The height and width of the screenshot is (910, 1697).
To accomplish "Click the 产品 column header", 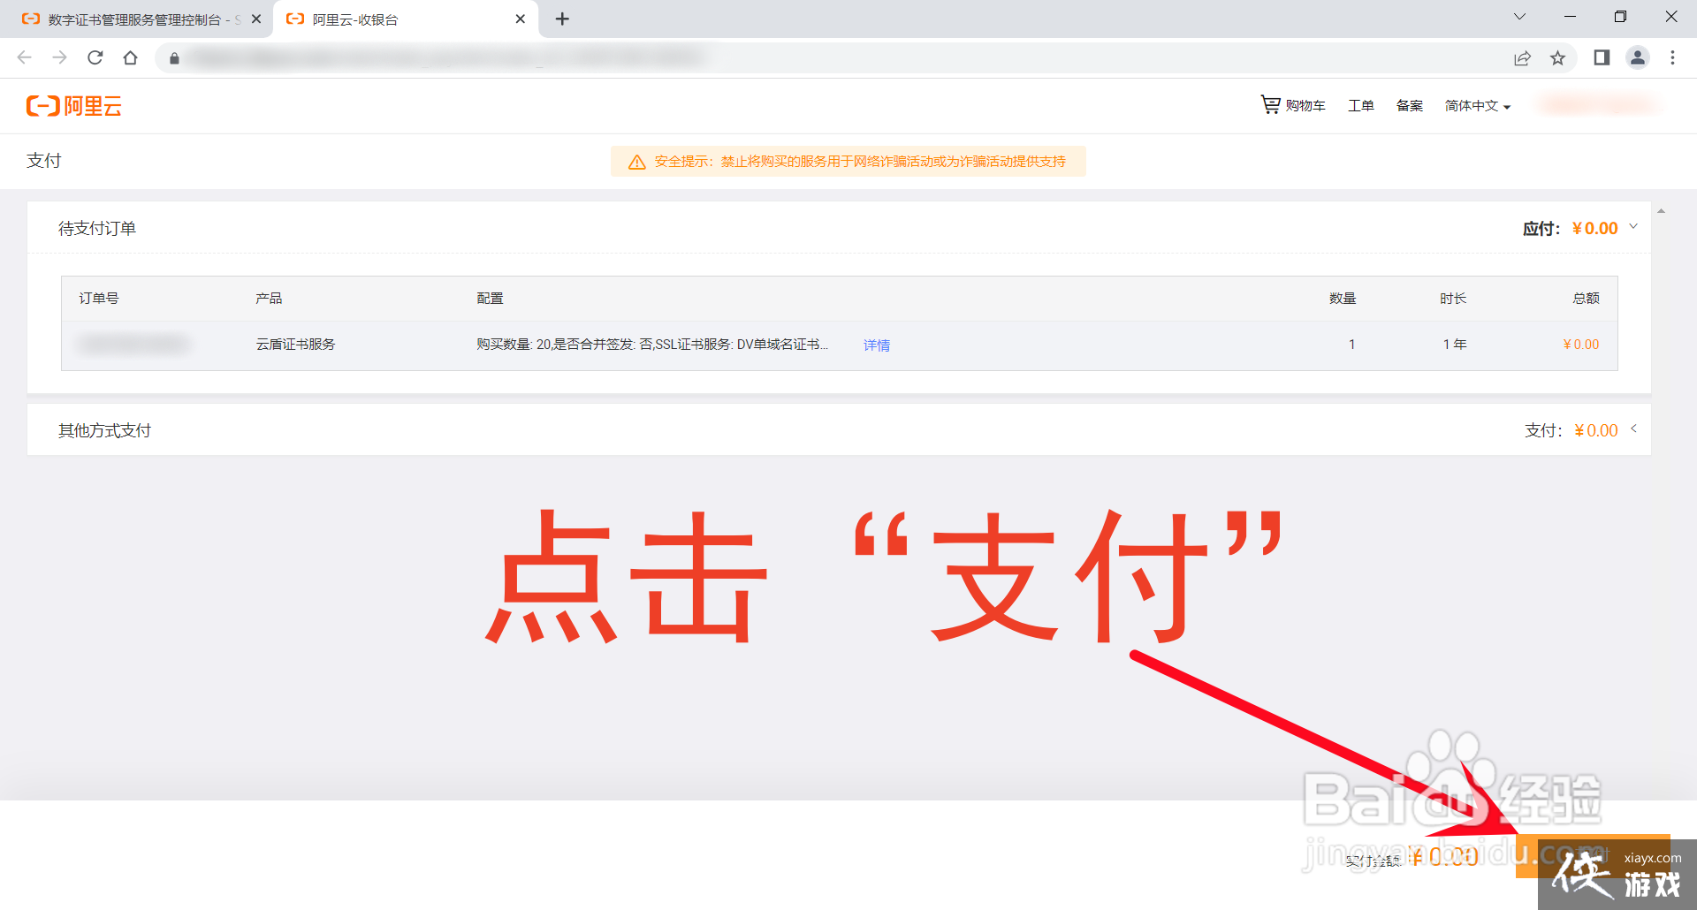I will [269, 299].
